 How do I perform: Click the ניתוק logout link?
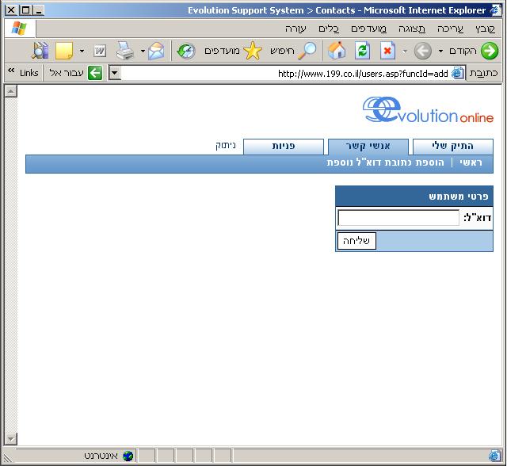click(226, 146)
